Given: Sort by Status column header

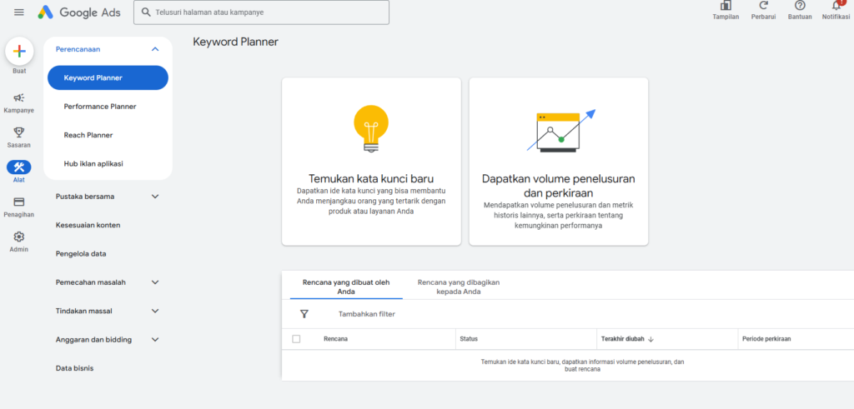Looking at the screenshot, I should (x=469, y=339).
